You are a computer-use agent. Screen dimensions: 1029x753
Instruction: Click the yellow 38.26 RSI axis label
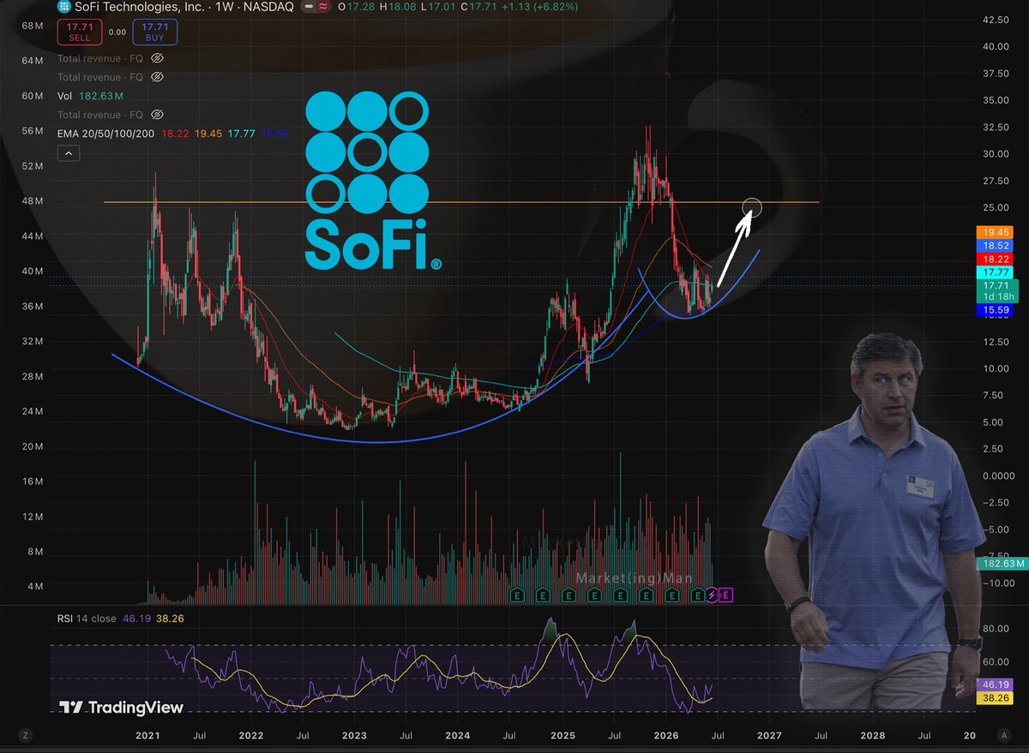(x=995, y=698)
